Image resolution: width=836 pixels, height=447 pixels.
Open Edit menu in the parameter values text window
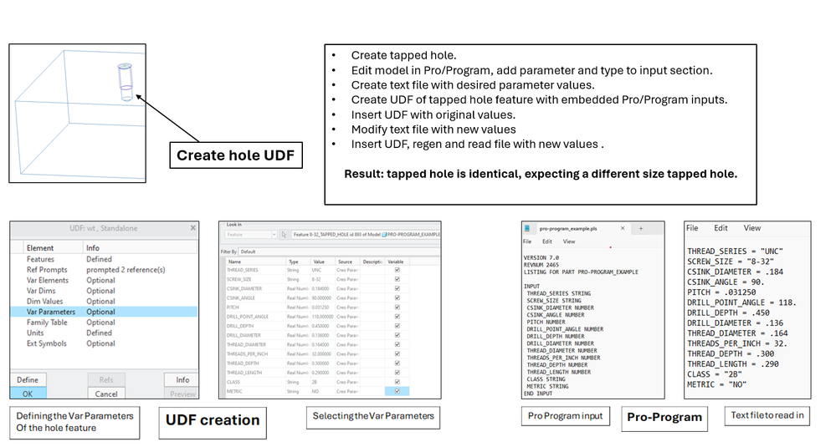tap(721, 228)
